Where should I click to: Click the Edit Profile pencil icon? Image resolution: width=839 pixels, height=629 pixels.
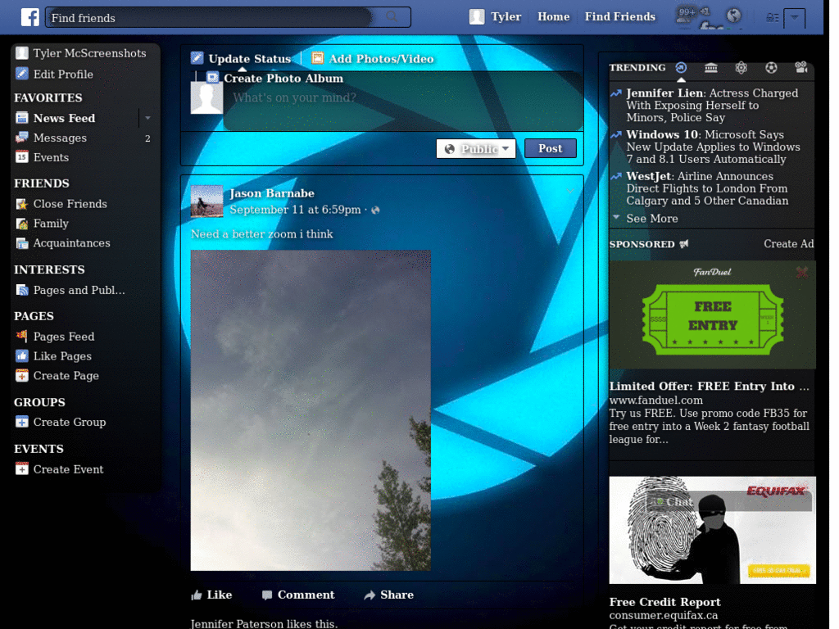(x=21, y=74)
